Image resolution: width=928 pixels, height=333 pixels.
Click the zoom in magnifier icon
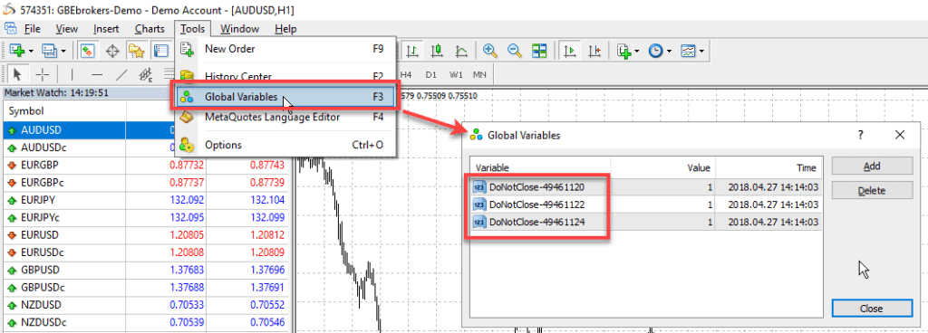point(489,51)
